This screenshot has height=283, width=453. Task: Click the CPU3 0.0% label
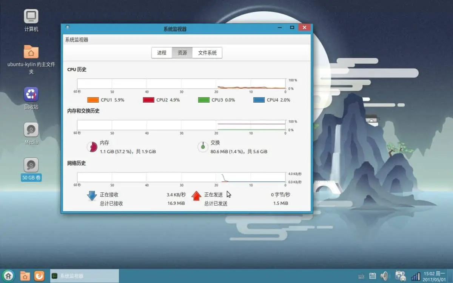[223, 100]
